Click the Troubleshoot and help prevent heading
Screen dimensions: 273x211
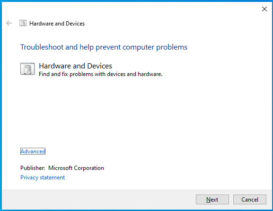[104, 47]
